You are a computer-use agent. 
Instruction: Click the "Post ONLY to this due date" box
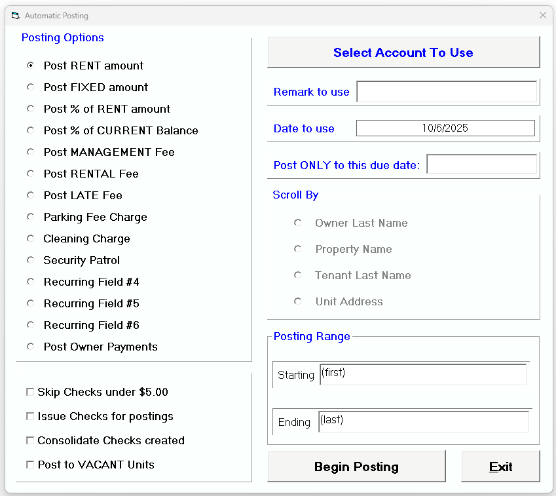click(481, 164)
